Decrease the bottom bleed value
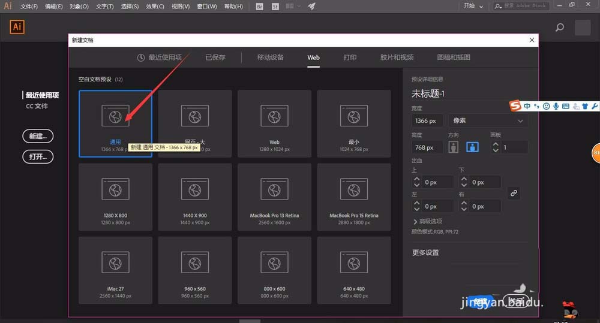Viewport: 600px width, 323px height. (464, 185)
